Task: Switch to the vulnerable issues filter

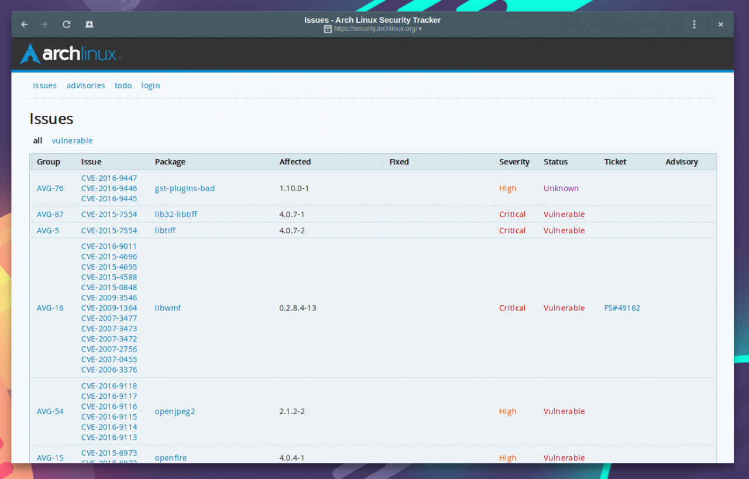Action: [x=72, y=140]
